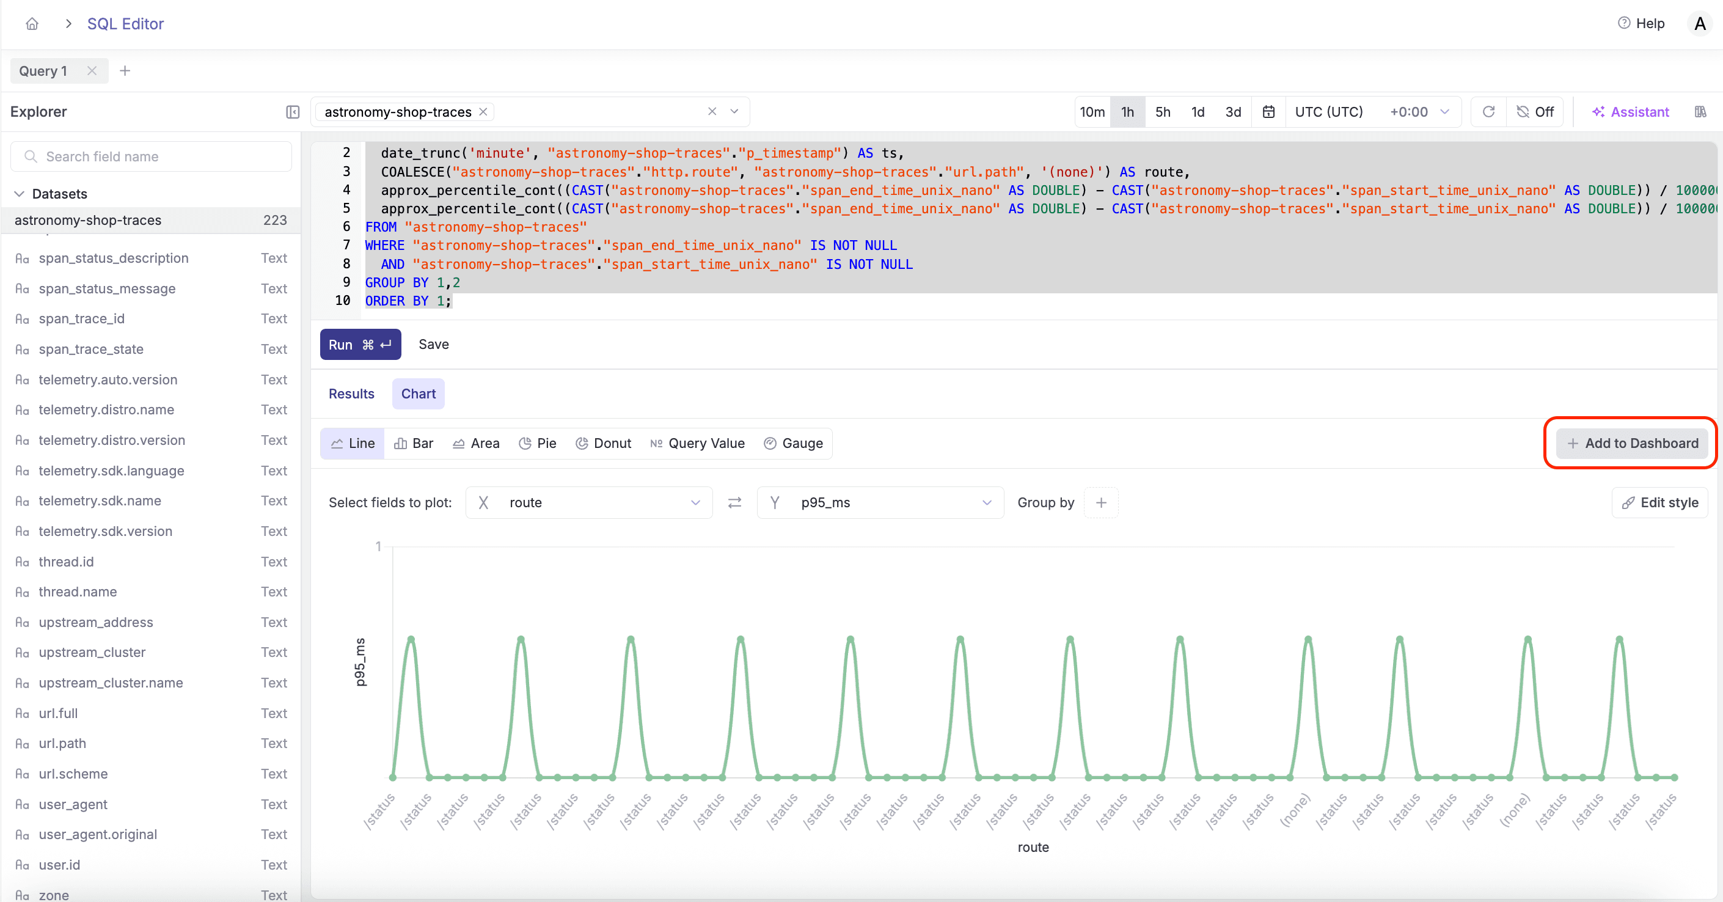
Task: Click the breadcrumb chevron separator
Action: [68, 24]
